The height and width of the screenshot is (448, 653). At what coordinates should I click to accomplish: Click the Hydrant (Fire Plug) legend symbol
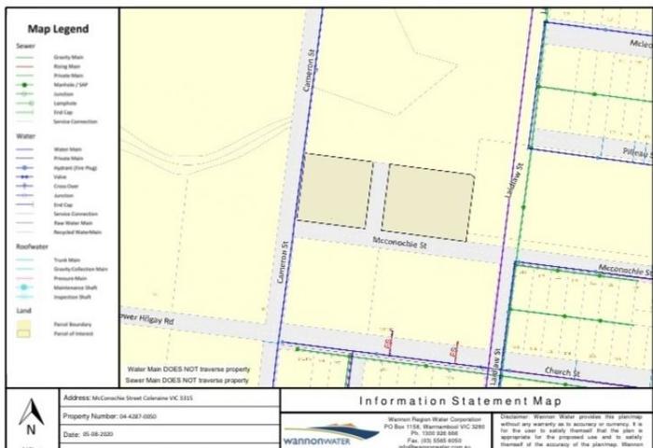[24, 168]
